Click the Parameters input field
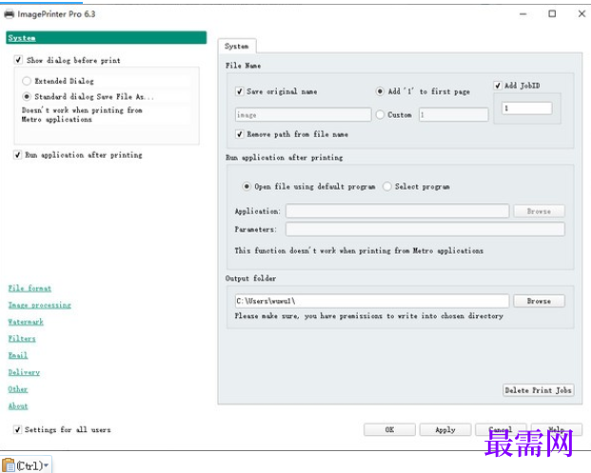The image size is (591, 473). pyautogui.click(x=425, y=229)
